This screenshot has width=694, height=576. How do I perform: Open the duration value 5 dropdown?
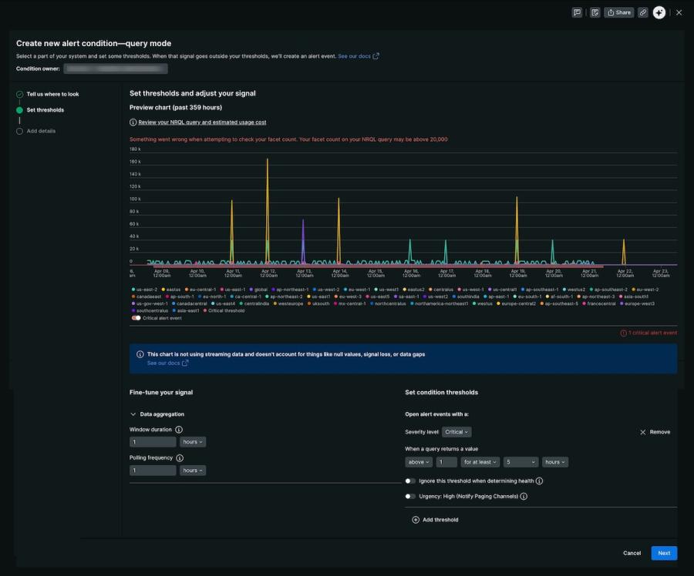[x=520, y=462]
